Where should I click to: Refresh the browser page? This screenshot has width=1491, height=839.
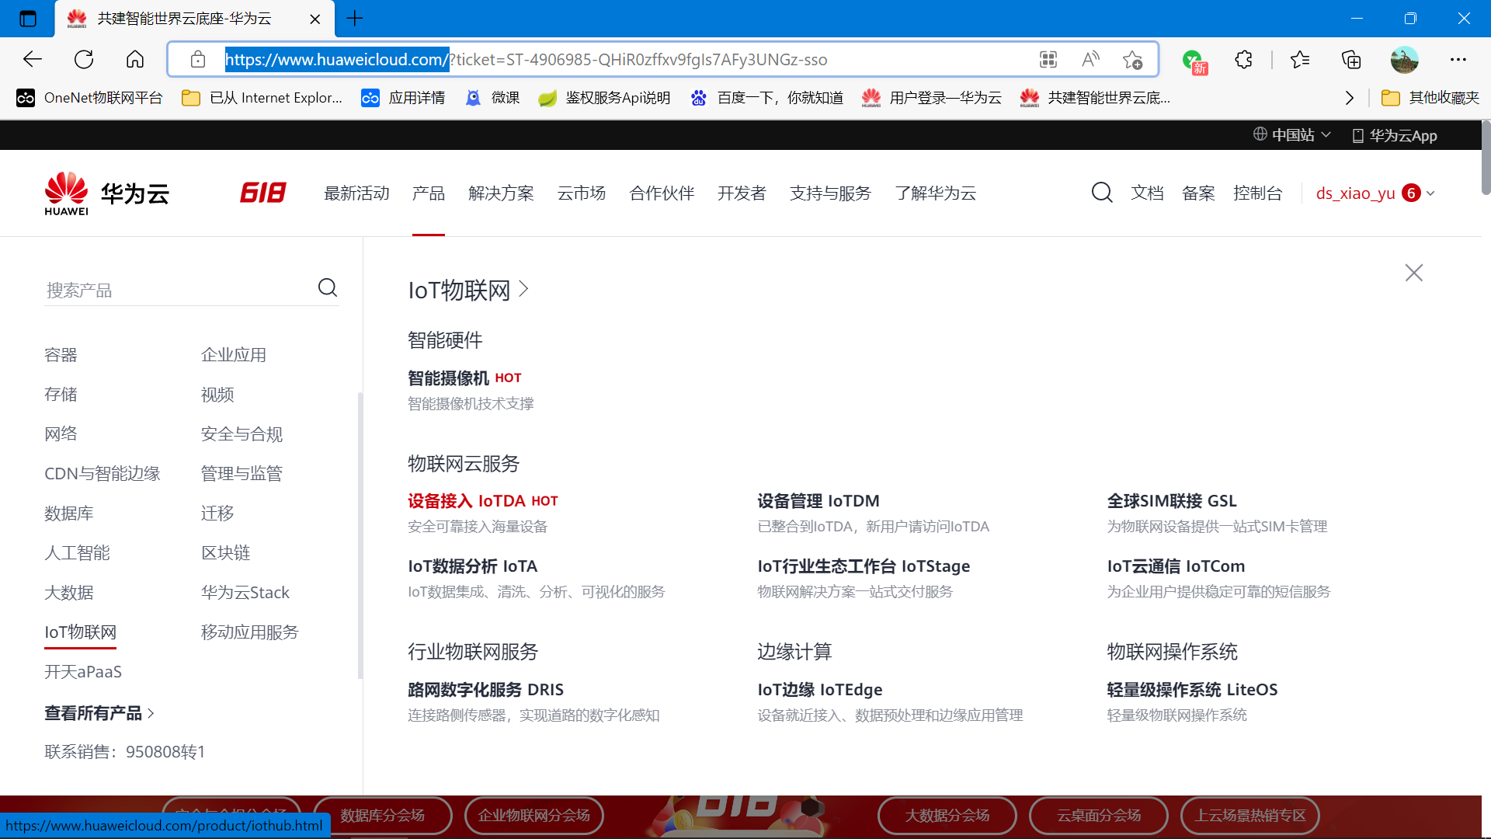84,60
